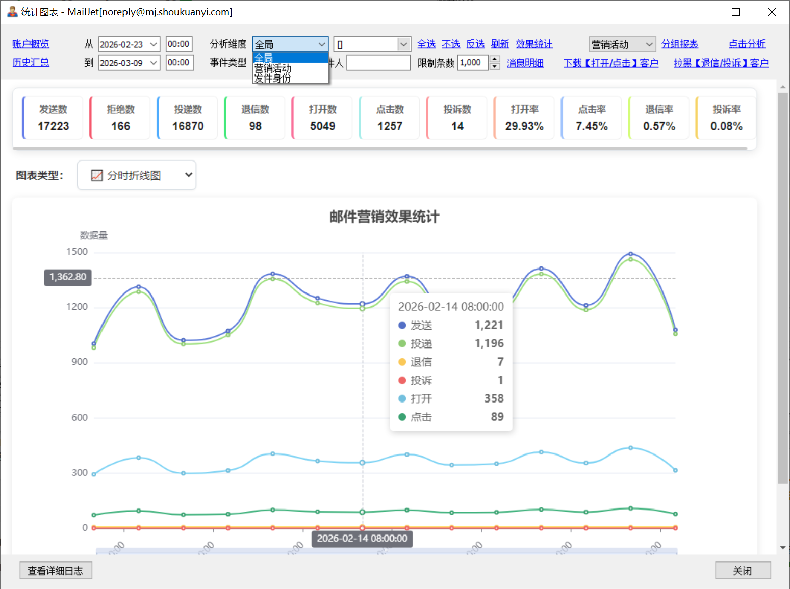Screen dimensions: 790x589
Task: Open the 图表类型 chart type dropdown
Action: coord(137,175)
